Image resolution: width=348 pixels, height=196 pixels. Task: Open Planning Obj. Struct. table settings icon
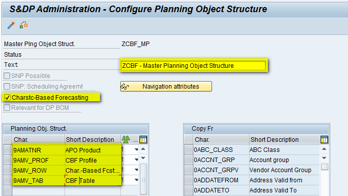tap(144, 139)
